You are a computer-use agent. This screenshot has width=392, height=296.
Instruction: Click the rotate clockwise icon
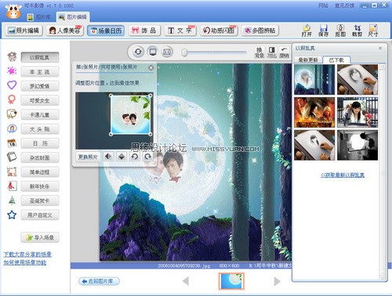tap(148, 157)
